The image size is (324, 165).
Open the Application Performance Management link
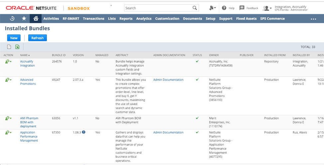29,136
